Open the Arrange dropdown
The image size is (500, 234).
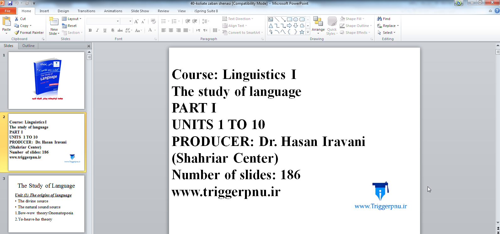[x=318, y=26]
